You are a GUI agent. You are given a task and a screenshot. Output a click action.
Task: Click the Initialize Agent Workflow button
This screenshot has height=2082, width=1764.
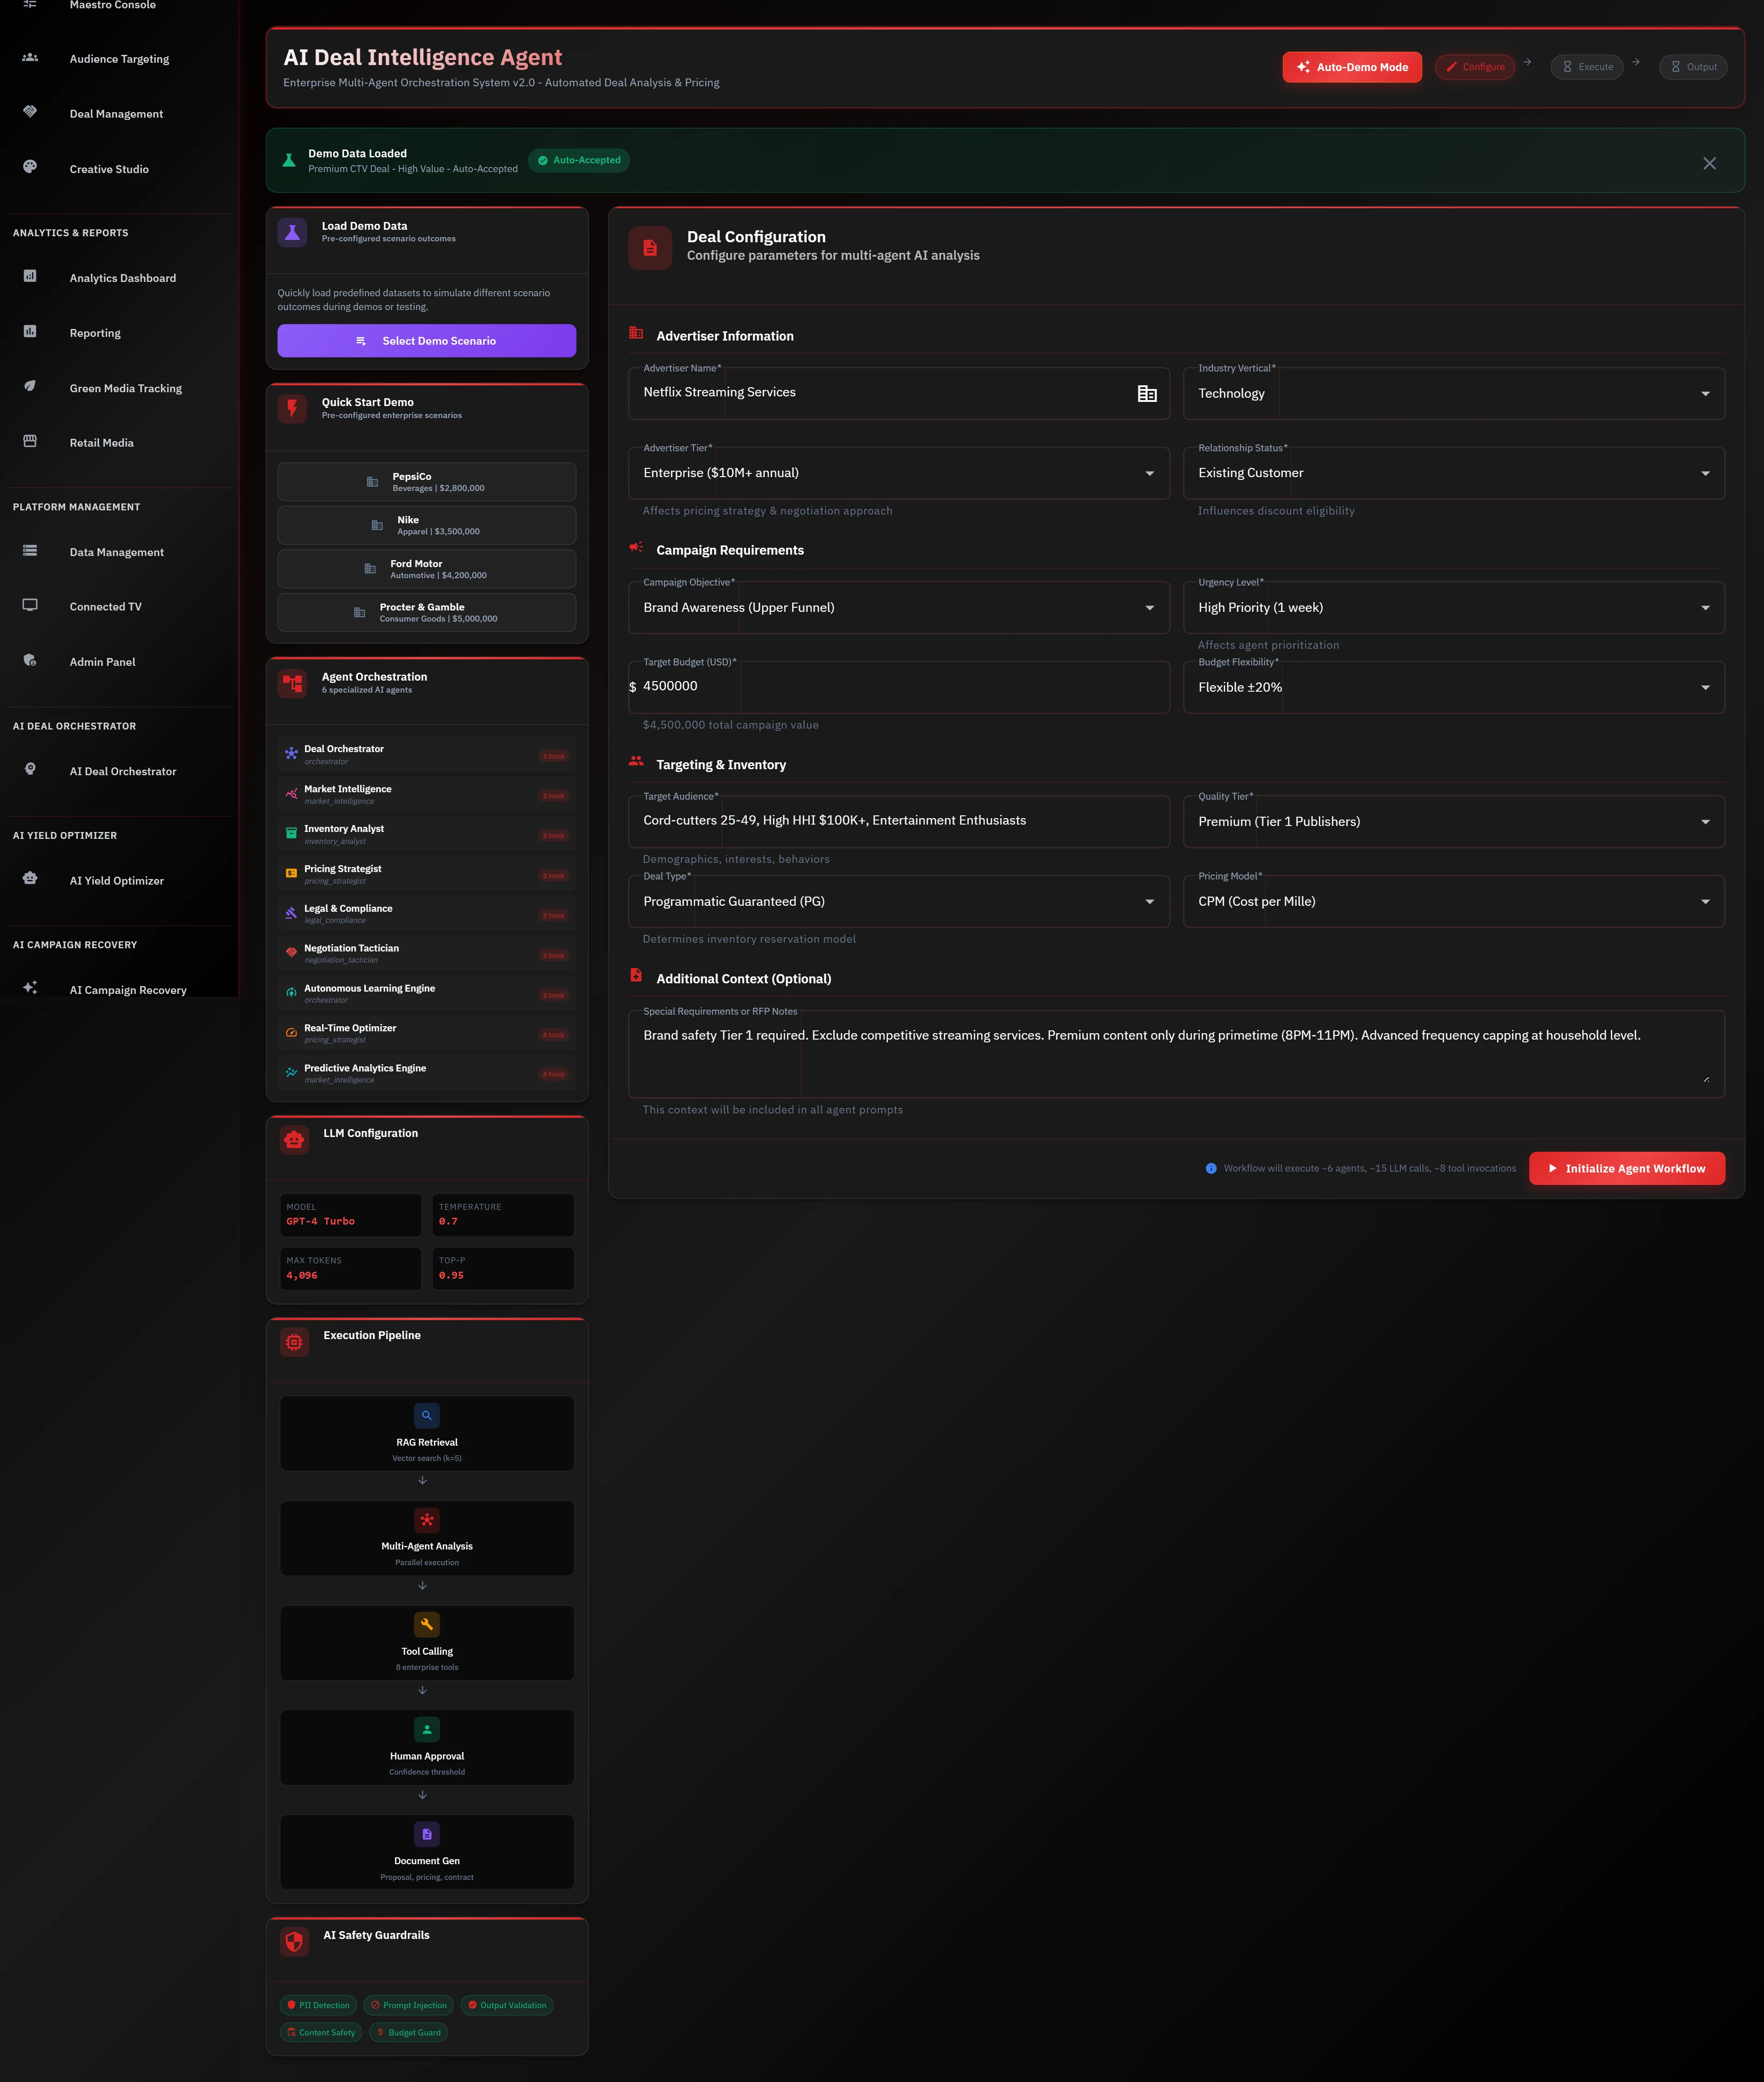1627,1167
